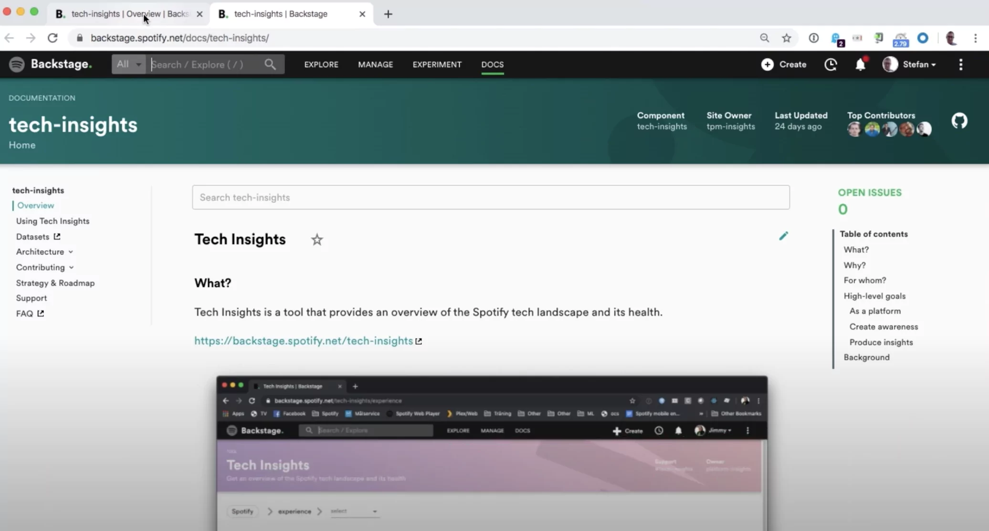Image resolution: width=989 pixels, height=531 pixels.
Task: Go to the EXPLORE menu
Action: tap(321, 64)
